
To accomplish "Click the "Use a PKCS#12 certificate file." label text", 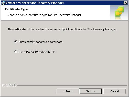I will tap(37, 52).
